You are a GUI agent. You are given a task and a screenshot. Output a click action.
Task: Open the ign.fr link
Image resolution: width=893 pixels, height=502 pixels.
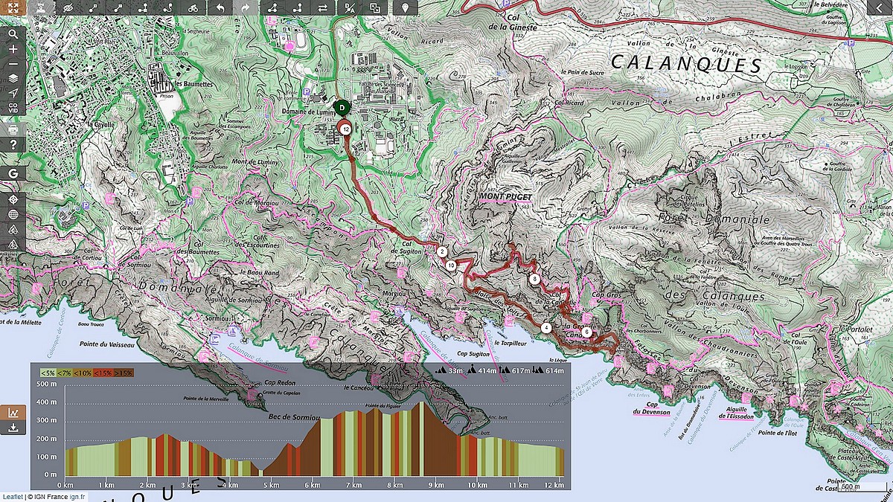pyautogui.click(x=78, y=497)
